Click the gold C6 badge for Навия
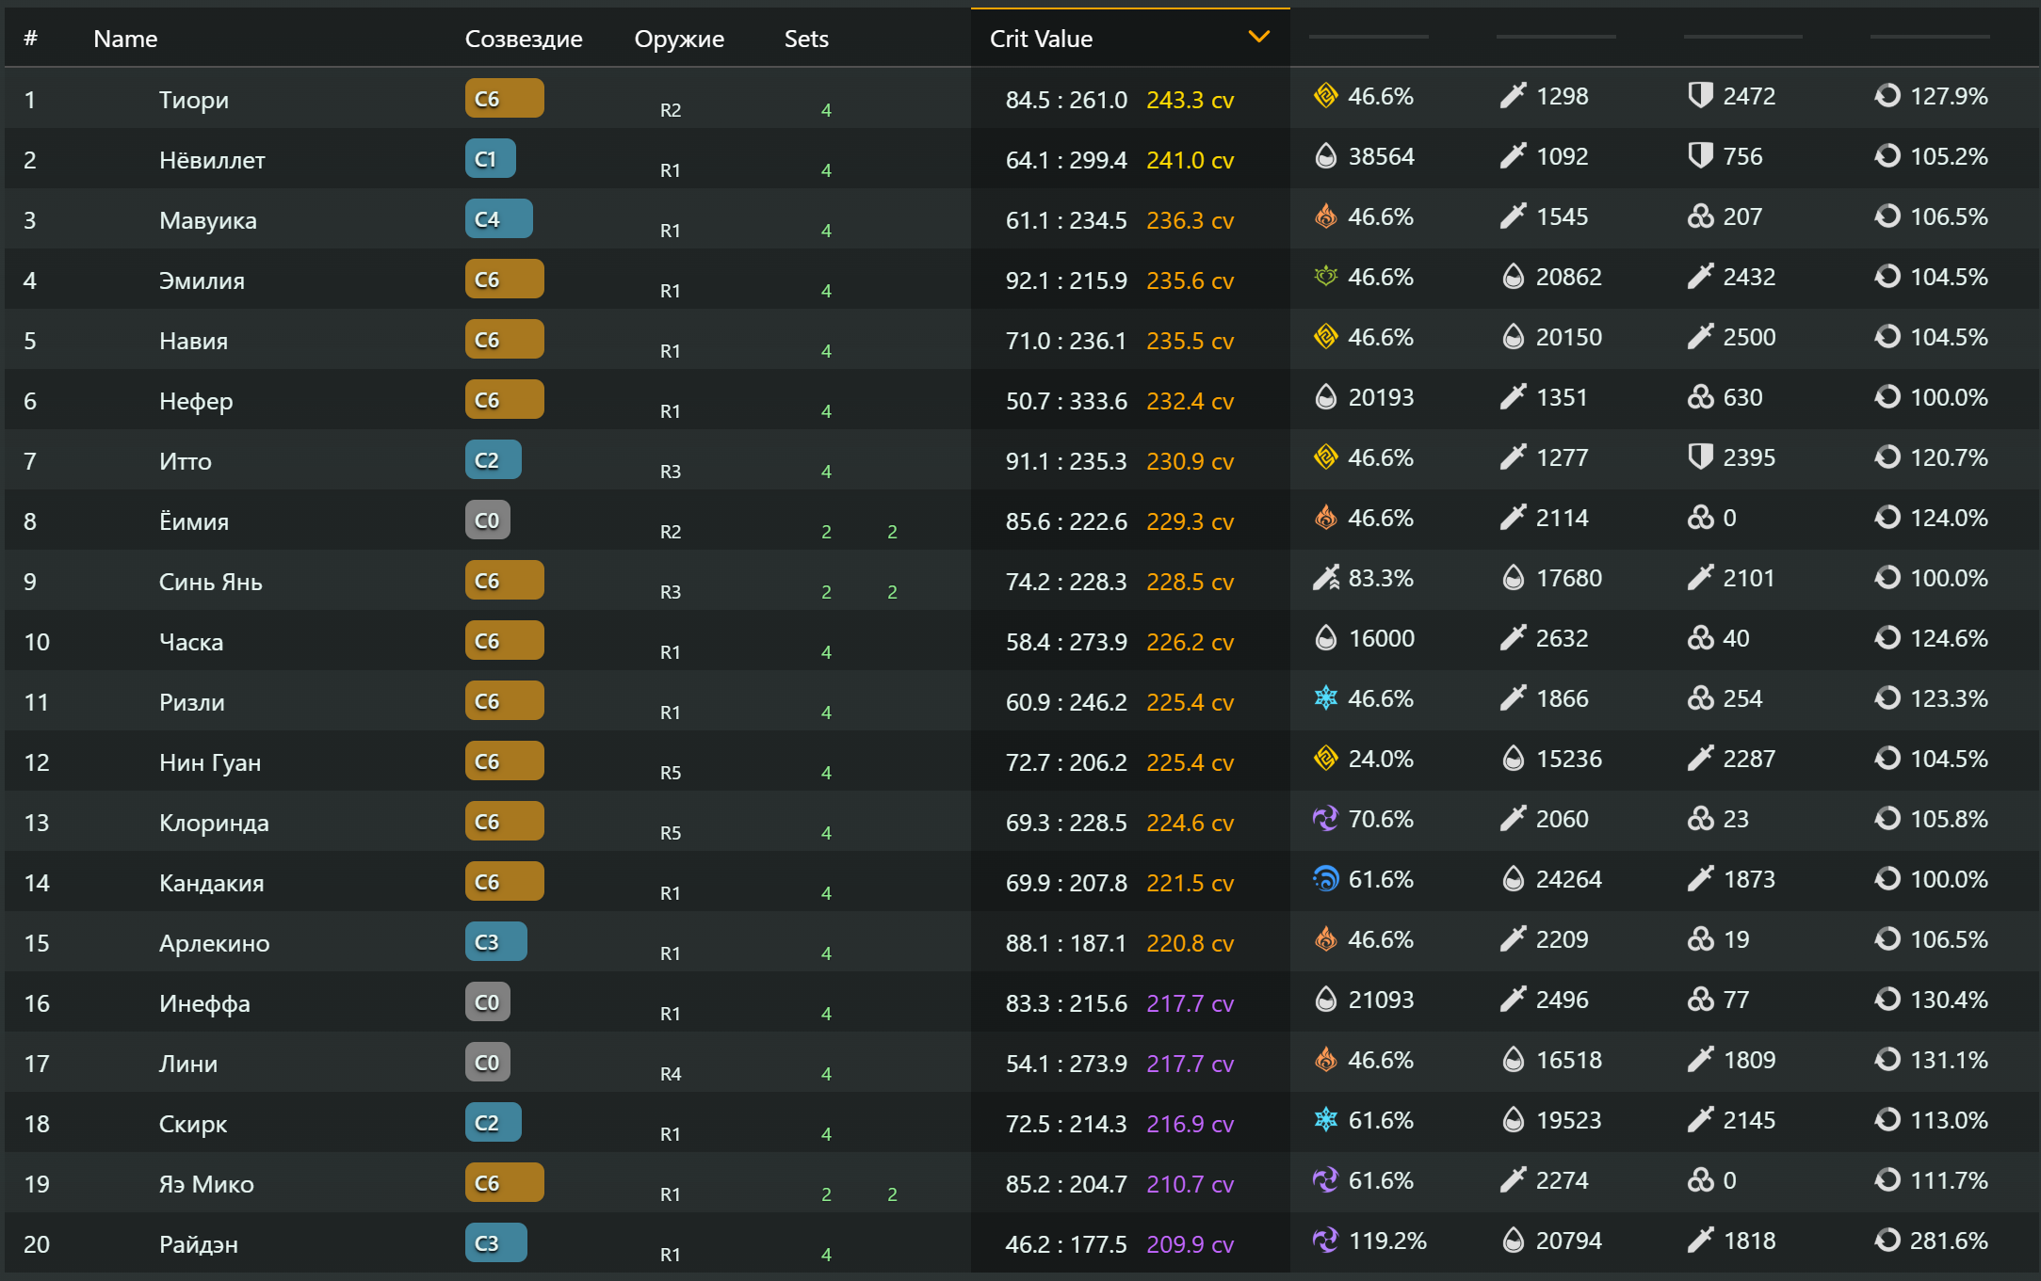 coord(504,340)
